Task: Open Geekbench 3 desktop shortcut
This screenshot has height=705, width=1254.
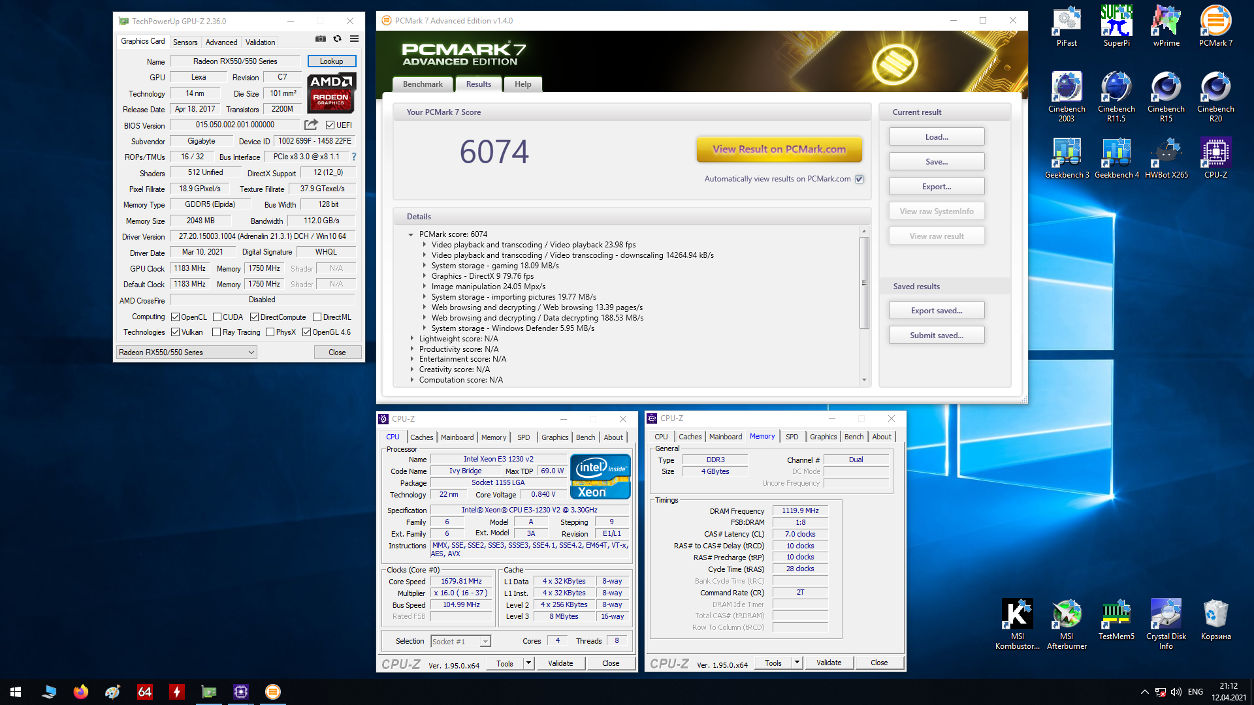Action: click(x=1067, y=159)
